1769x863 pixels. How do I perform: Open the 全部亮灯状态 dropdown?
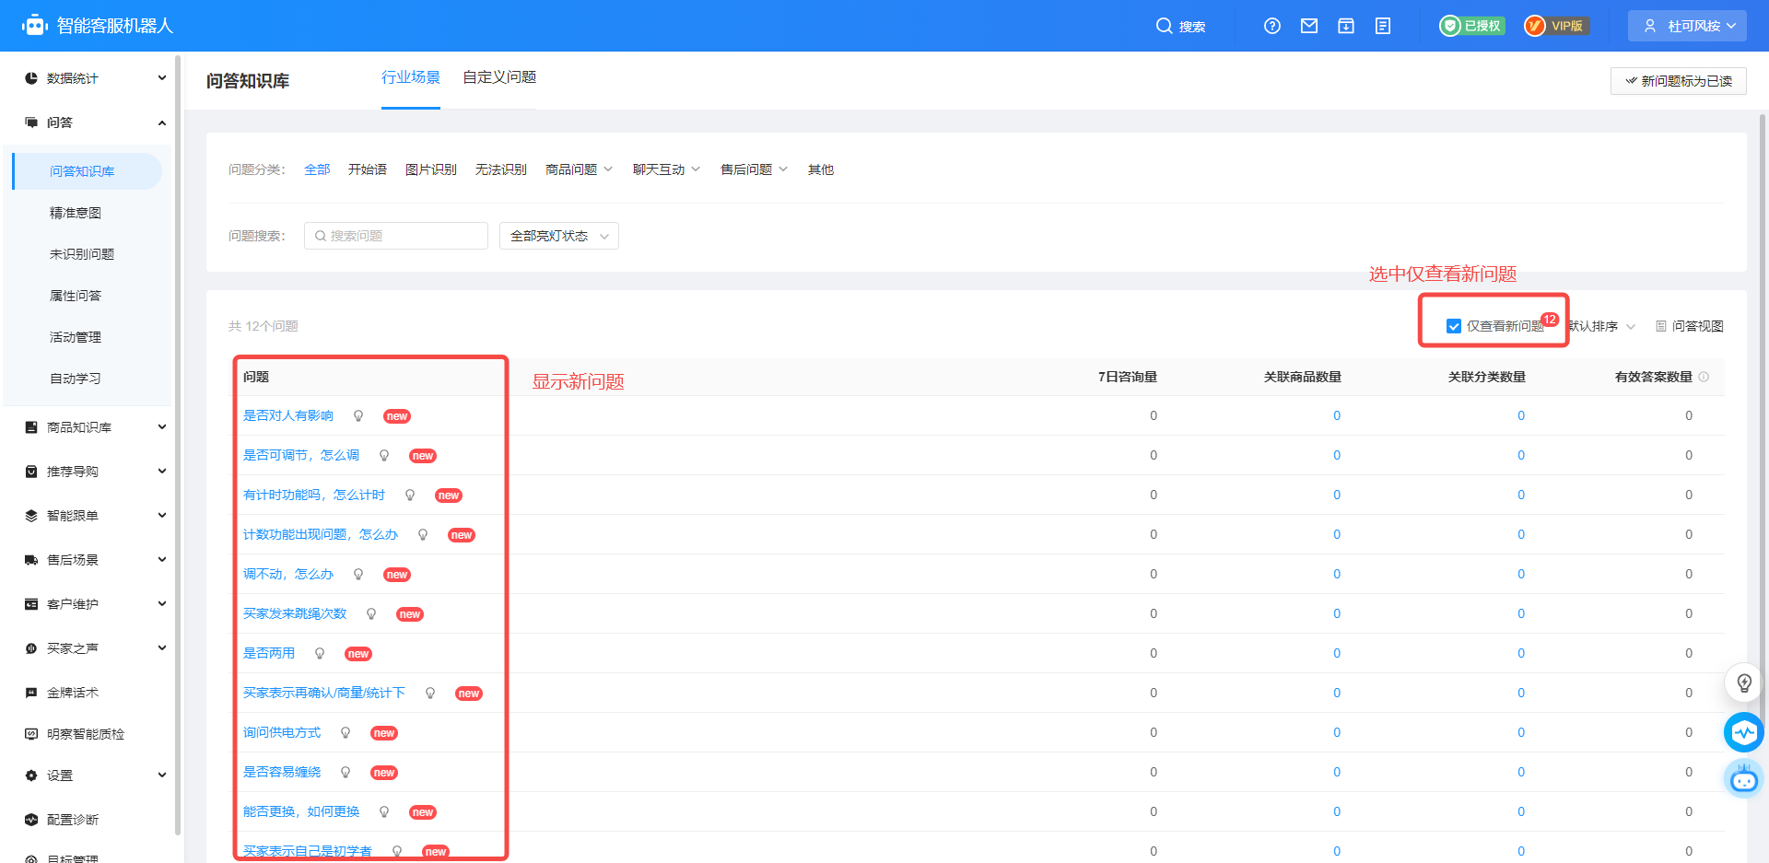[559, 236]
